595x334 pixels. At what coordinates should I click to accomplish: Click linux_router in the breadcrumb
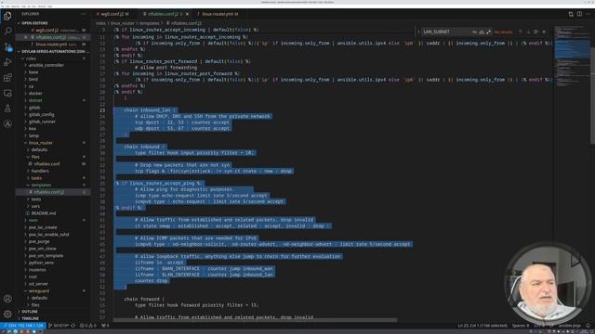(x=122, y=23)
